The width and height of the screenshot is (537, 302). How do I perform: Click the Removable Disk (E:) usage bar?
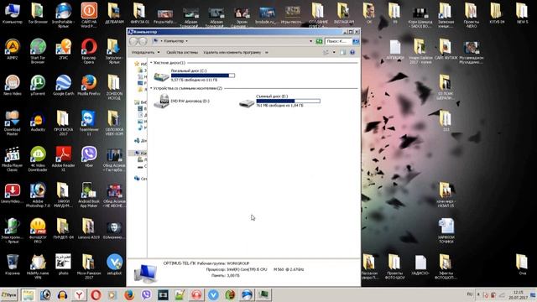(x=288, y=101)
